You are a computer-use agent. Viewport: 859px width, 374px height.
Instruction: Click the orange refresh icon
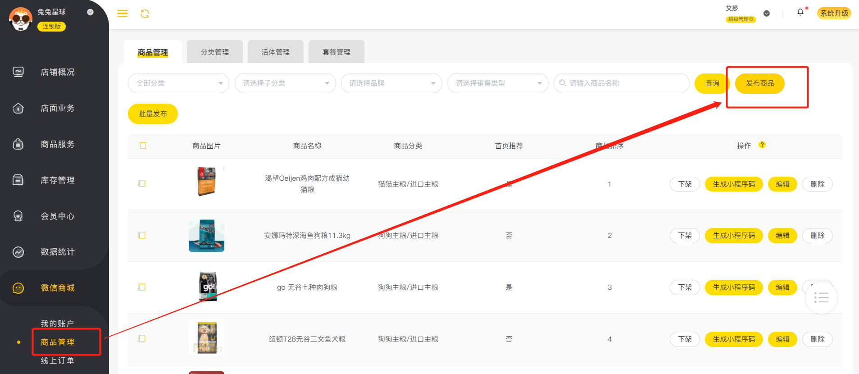point(145,14)
